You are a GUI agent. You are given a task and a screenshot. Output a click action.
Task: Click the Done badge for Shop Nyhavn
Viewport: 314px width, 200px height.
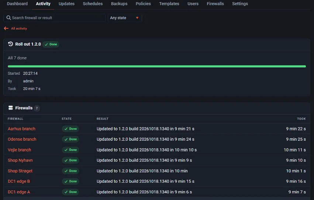point(70,160)
